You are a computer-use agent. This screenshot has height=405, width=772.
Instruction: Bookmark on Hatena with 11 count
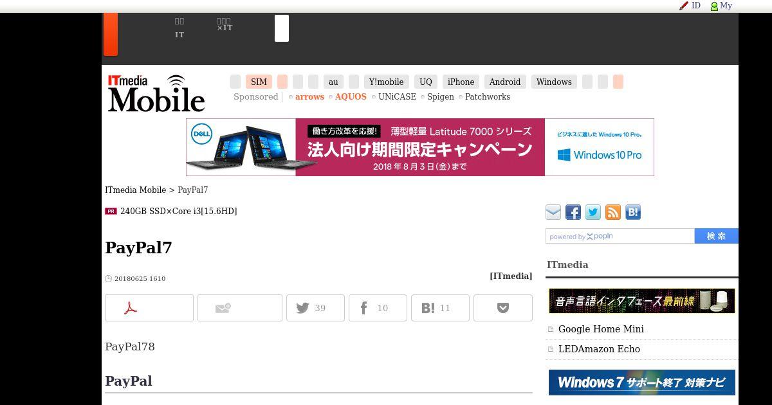440,308
